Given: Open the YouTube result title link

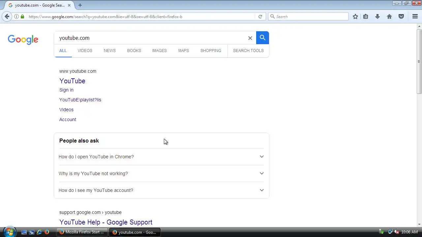Looking at the screenshot, I should pos(72,81).
